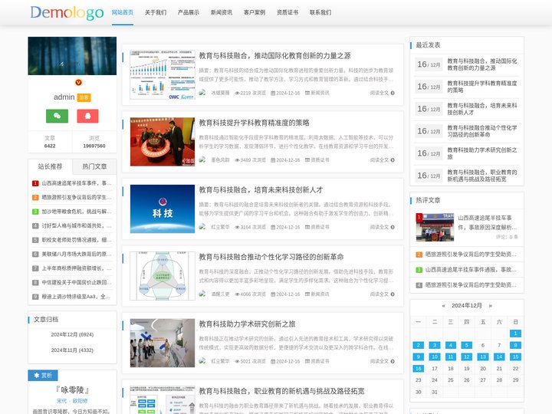Image resolution: width=552 pixels, height=414 pixels.
Task: Open article 教育与科技融合，推动国际化教育创新的力量之源
Action: coord(274,56)
